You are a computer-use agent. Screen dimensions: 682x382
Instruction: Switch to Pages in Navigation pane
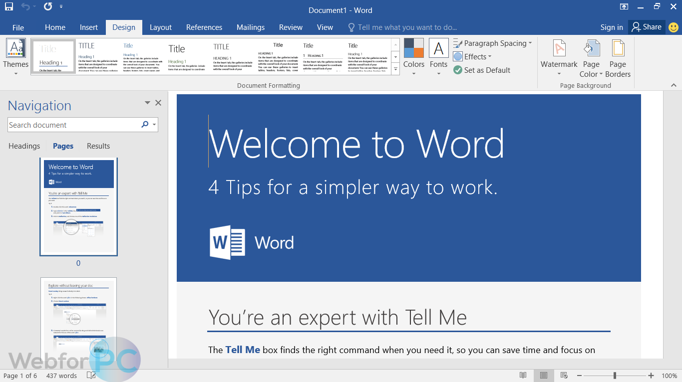(63, 146)
